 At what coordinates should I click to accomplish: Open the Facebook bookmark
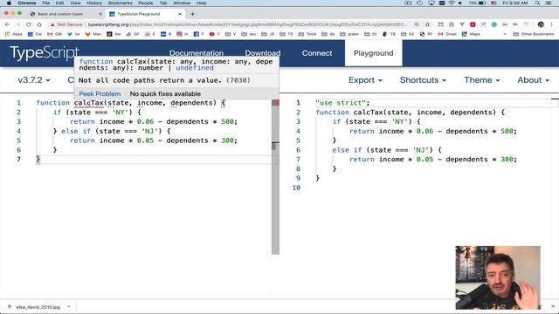coord(198,34)
